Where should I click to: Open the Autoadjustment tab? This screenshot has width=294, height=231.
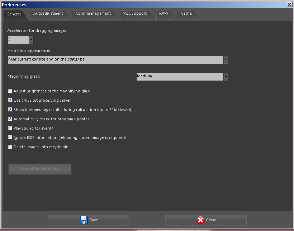(48, 14)
